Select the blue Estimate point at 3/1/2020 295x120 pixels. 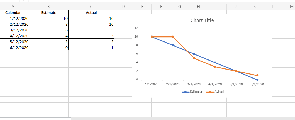(194, 54)
